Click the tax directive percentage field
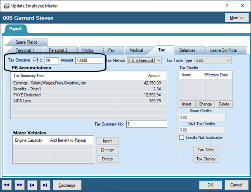 click(52, 61)
